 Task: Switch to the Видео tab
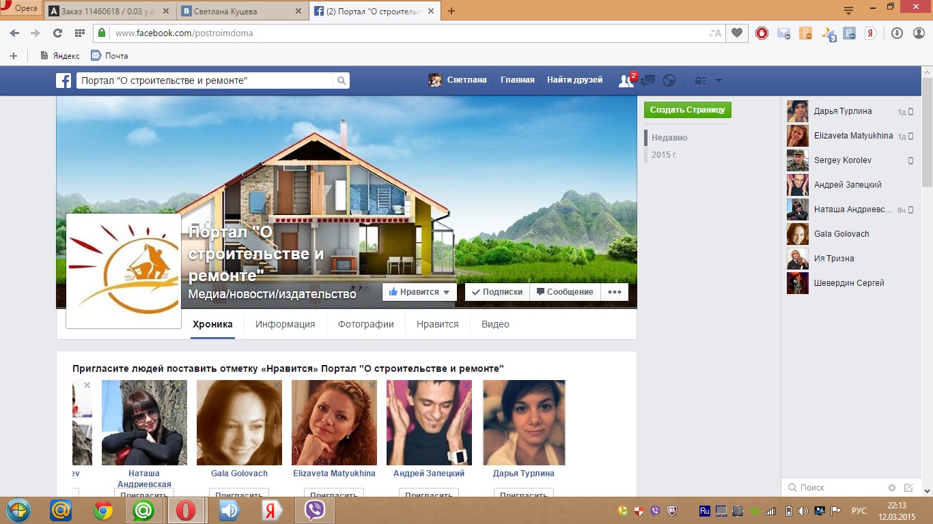[x=495, y=324]
